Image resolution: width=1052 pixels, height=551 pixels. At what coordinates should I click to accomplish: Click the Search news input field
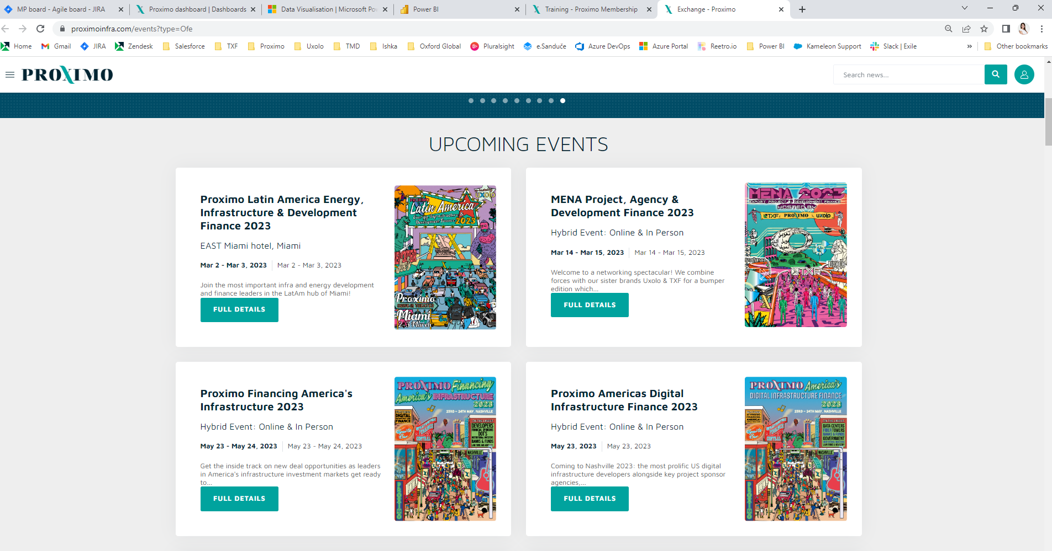click(x=909, y=74)
